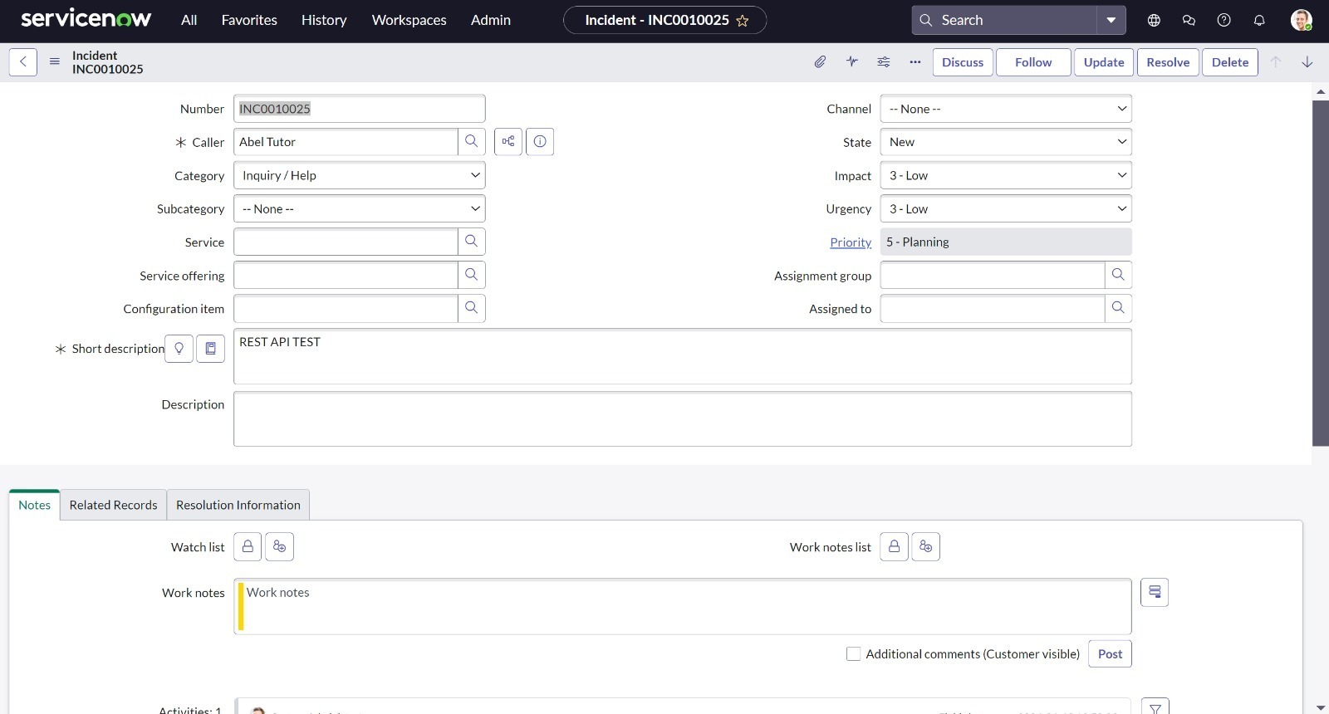Click the Discuss button
The width and height of the screenshot is (1329, 714).
[963, 62]
